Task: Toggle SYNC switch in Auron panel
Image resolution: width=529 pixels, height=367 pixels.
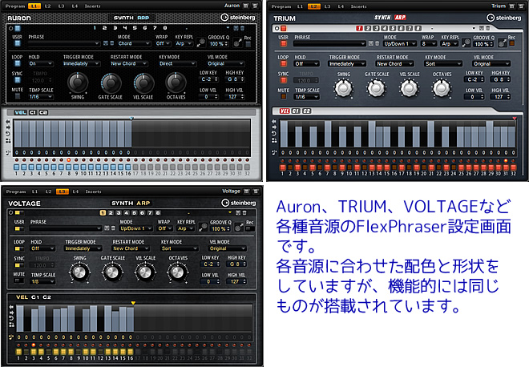Action: 17,80
